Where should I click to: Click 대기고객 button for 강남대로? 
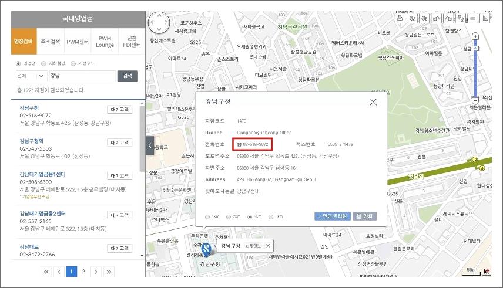[120, 248]
